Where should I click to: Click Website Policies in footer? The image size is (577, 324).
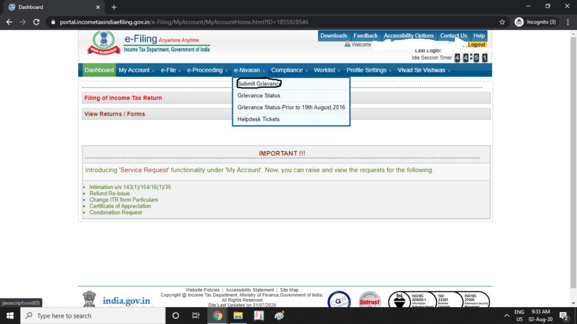[202, 290]
